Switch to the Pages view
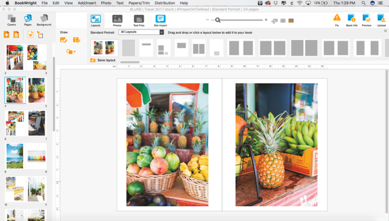 (x=27, y=20)
